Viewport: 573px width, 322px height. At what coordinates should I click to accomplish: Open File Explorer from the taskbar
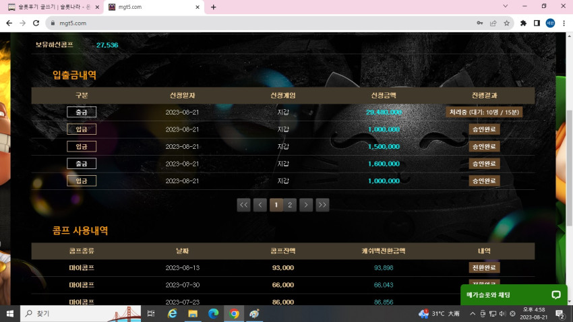pos(193,314)
